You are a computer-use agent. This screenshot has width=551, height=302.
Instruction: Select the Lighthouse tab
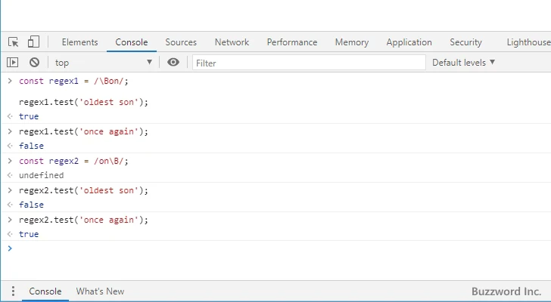[528, 42]
